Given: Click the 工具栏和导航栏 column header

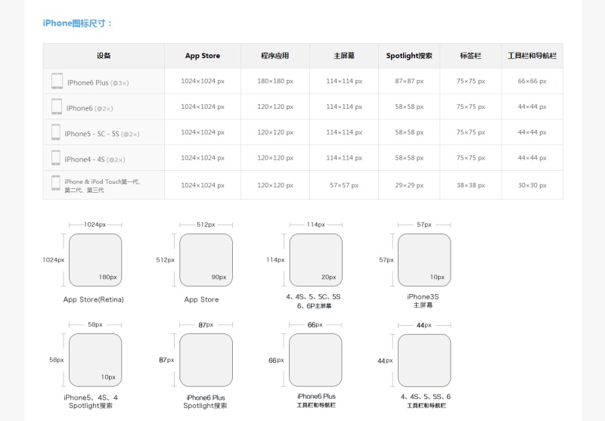Looking at the screenshot, I should coord(532,55).
